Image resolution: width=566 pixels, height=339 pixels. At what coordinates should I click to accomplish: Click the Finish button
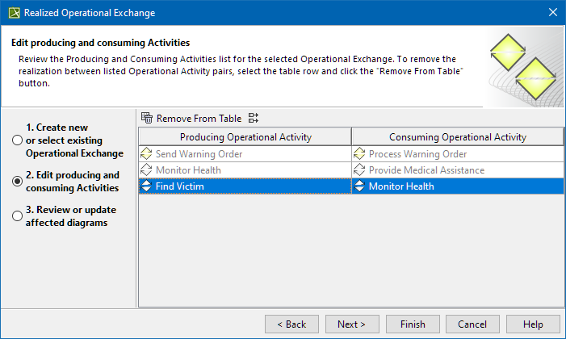(x=412, y=324)
